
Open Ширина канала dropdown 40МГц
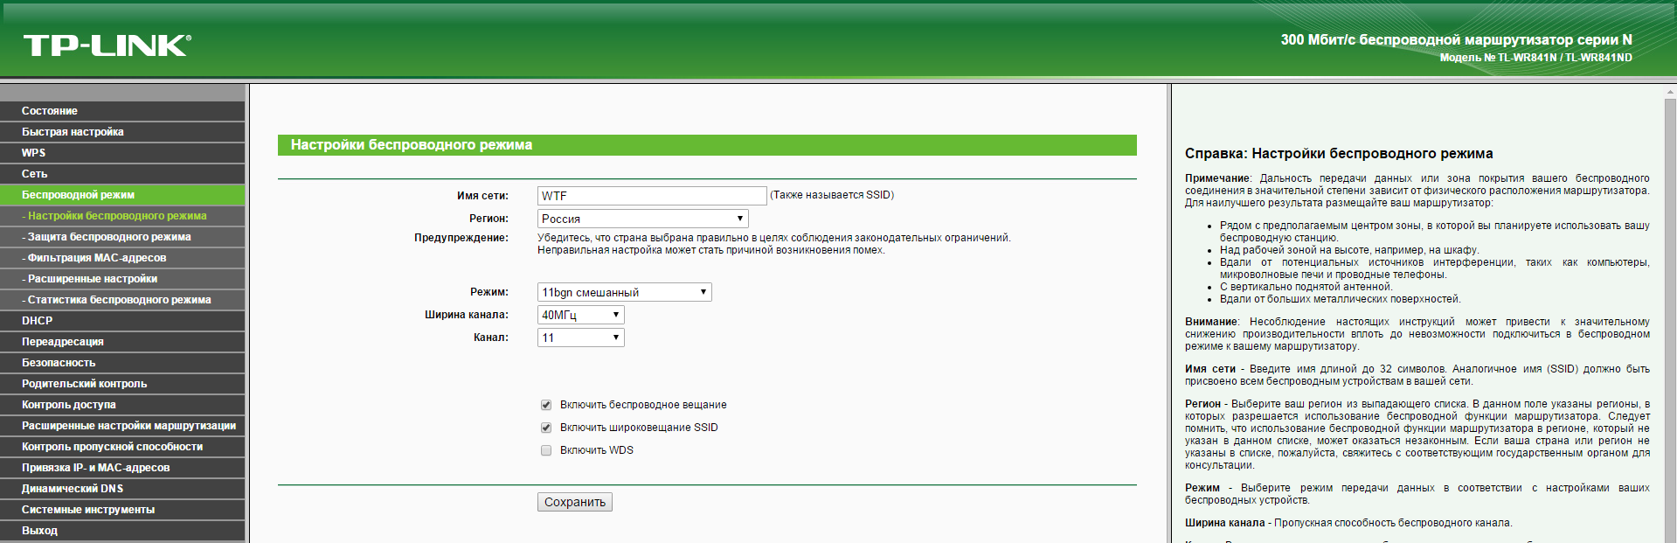click(580, 315)
